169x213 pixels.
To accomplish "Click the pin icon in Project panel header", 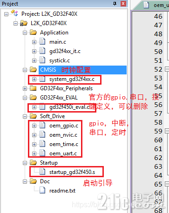I will pos(115,4).
